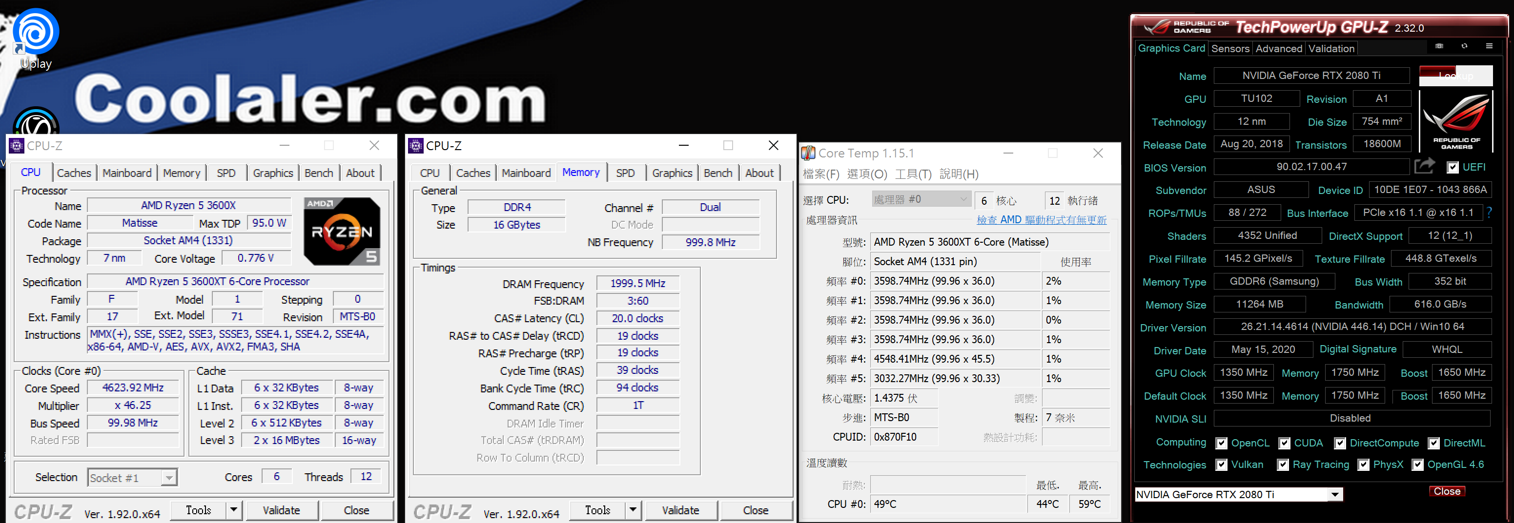The image size is (1514, 523).
Task: Open the 說明(H) menu in Core Temp
Action: click(x=959, y=174)
